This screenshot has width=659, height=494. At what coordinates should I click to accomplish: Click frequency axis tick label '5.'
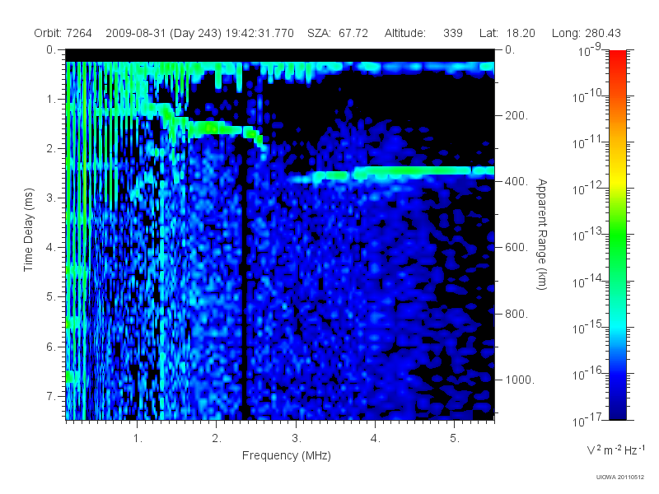[x=455, y=439]
